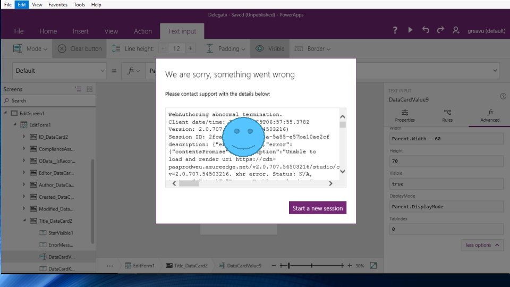Image resolution: width=510 pixels, height=287 pixels.
Task: Click the Line height icon
Action: [x=116, y=48]
